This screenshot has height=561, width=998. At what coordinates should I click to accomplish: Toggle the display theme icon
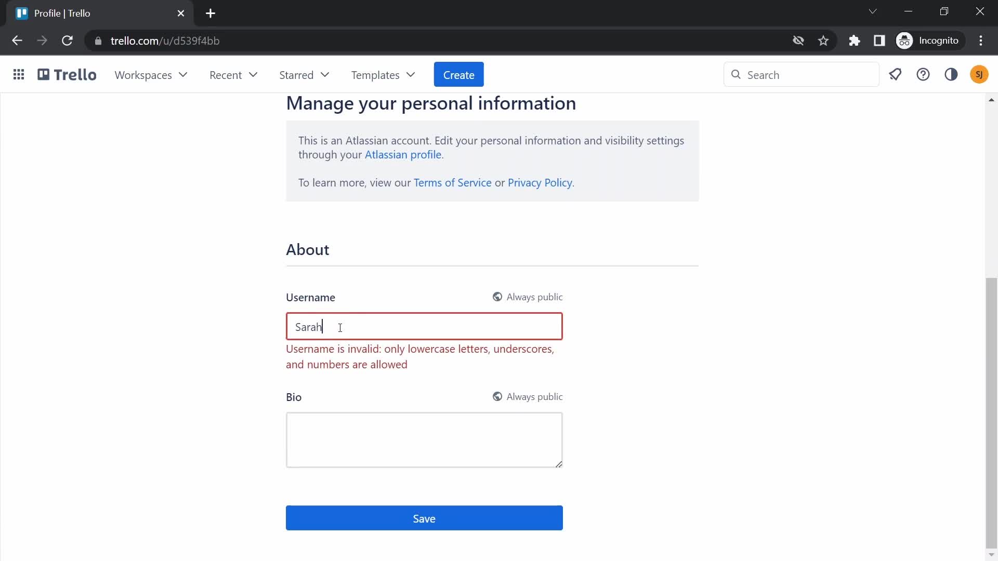pyautogui.click(x=951, y=75)
